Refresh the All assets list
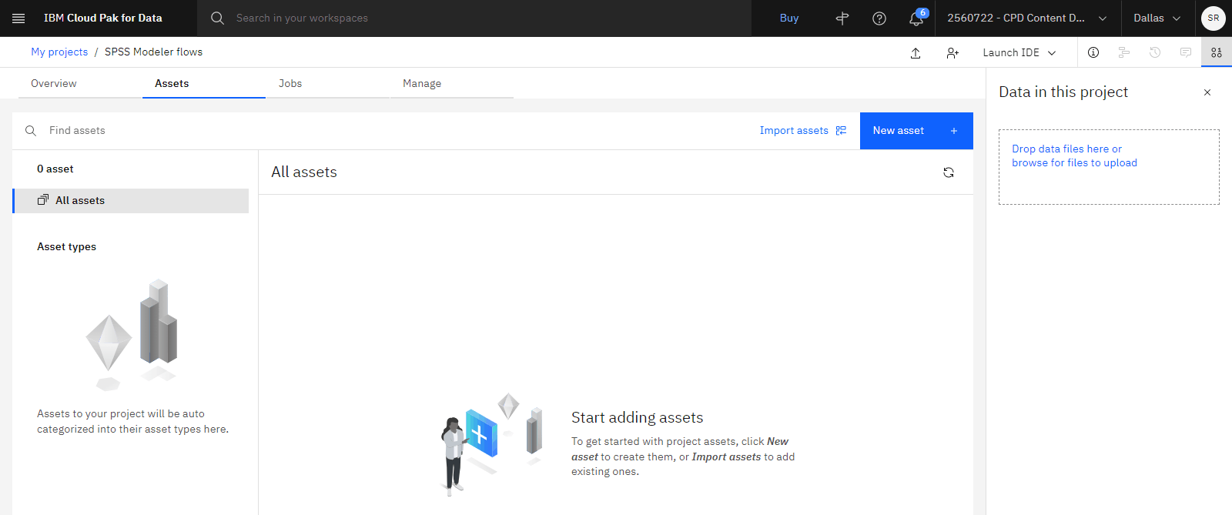This screenshot has height=515, width=1232. tap(949, 172)
